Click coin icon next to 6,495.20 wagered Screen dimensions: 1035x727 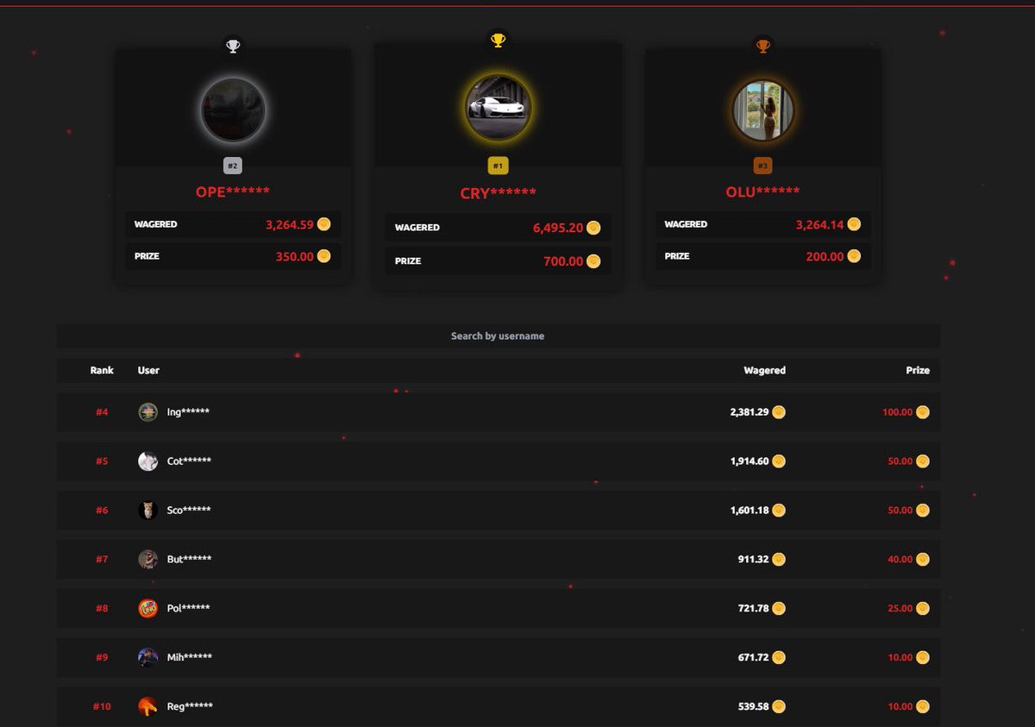pyautogui.click(x=593, y=229)
